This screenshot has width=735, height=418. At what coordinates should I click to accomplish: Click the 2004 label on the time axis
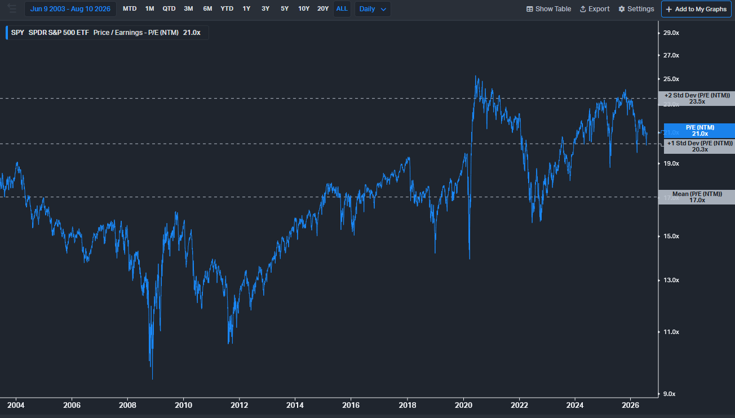(16, 405)
